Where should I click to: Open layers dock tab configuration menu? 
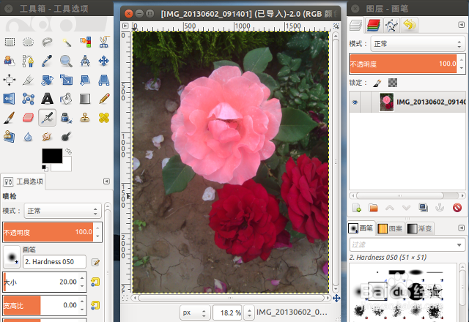(x=461, y=24)
